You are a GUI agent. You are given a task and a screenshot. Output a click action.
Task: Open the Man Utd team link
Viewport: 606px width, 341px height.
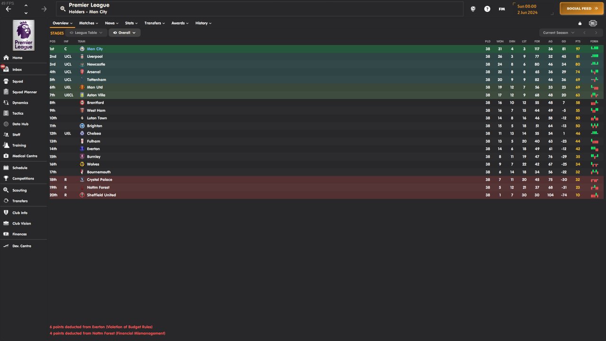95,87
